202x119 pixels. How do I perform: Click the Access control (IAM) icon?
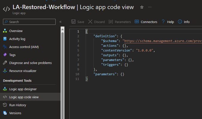(x=5, y=47)
